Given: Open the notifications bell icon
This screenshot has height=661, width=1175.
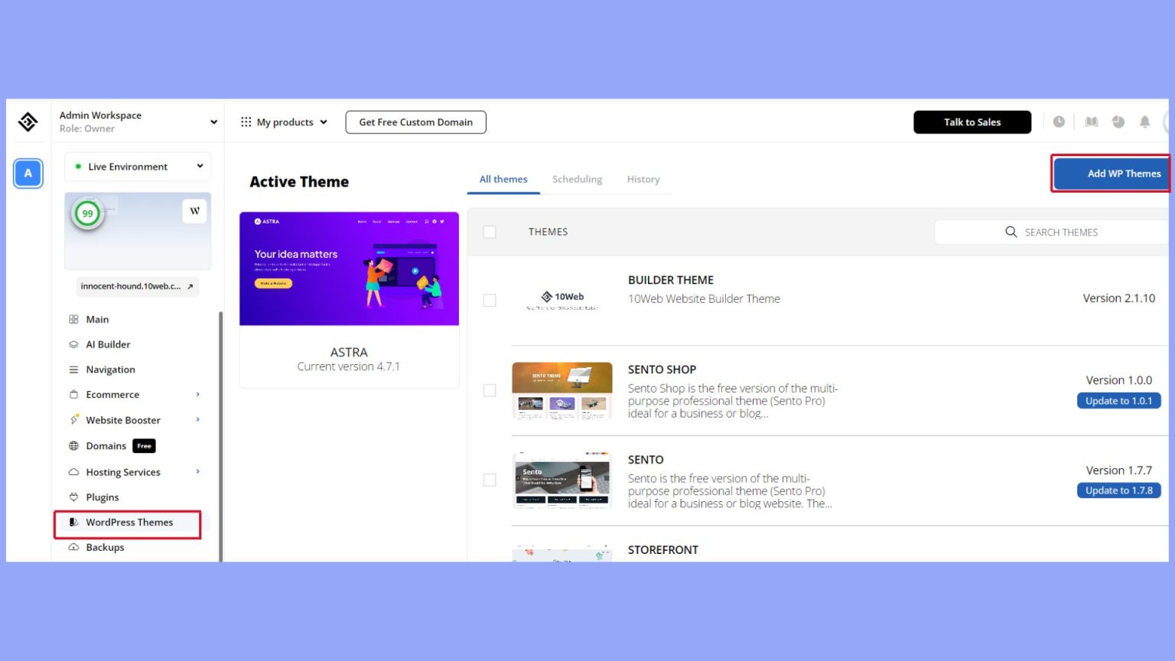Looking at the screenshot, I should 1145,122.
